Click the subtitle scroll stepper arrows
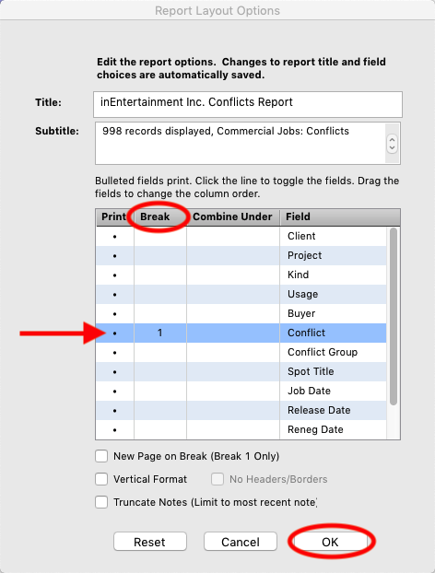 pos(392,144)
